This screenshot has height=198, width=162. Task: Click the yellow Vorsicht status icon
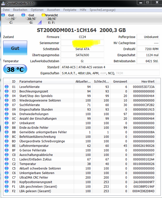coord(43,15)
